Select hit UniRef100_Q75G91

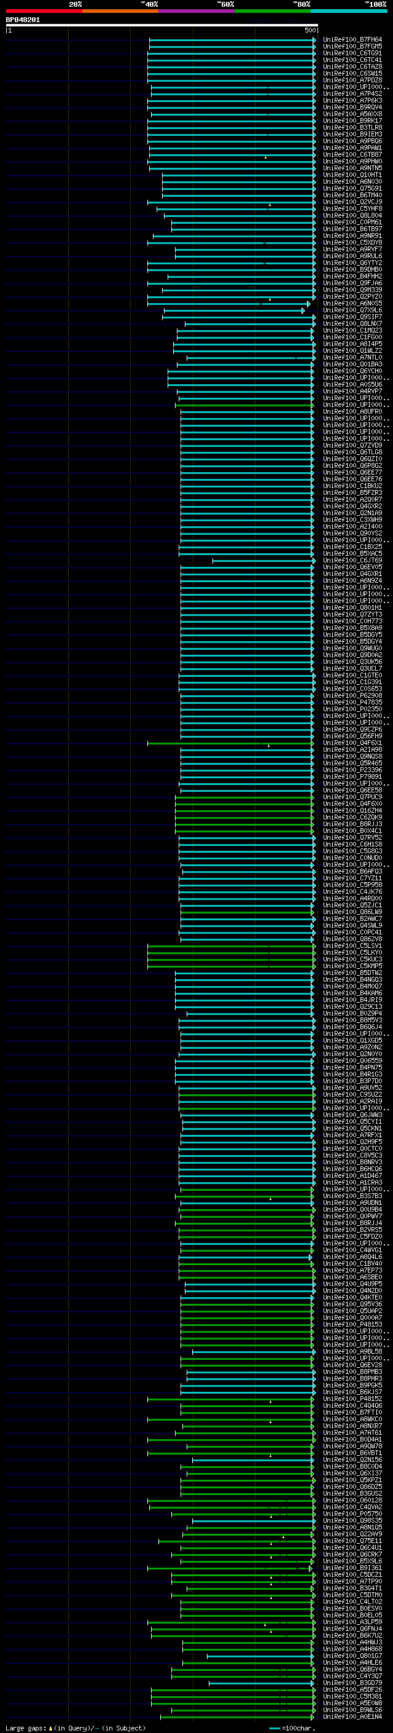pyautogui.click(x=352, y=189)
